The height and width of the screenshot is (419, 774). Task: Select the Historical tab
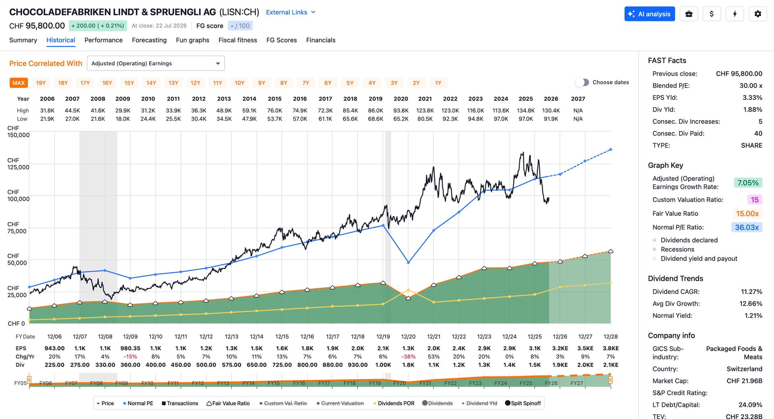pos(60,40)
